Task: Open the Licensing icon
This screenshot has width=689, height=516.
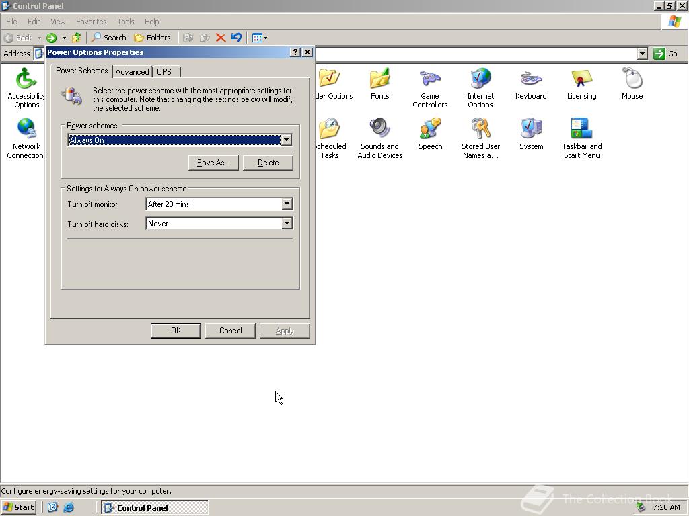Action: [x=582, y=84]
